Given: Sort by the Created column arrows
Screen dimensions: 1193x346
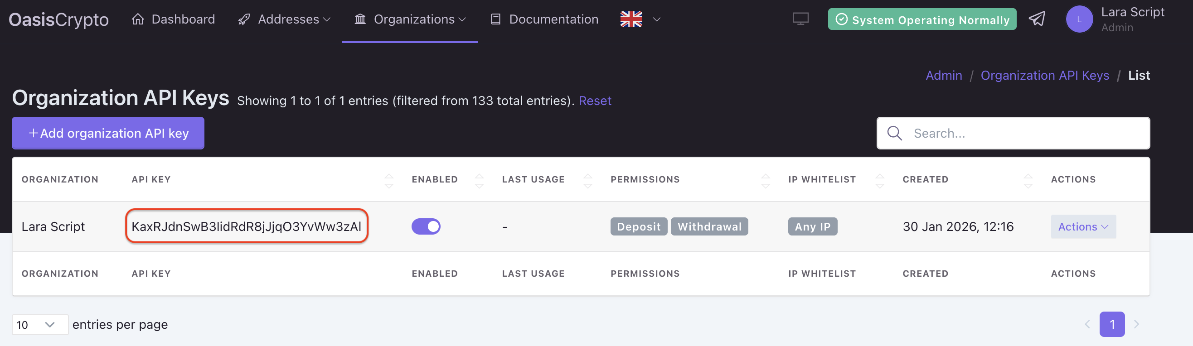Looking at the screenshot, I should [x=1028, y=180].
